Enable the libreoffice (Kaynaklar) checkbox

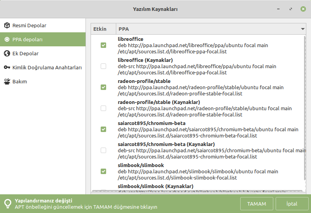(x=103, y=66)
